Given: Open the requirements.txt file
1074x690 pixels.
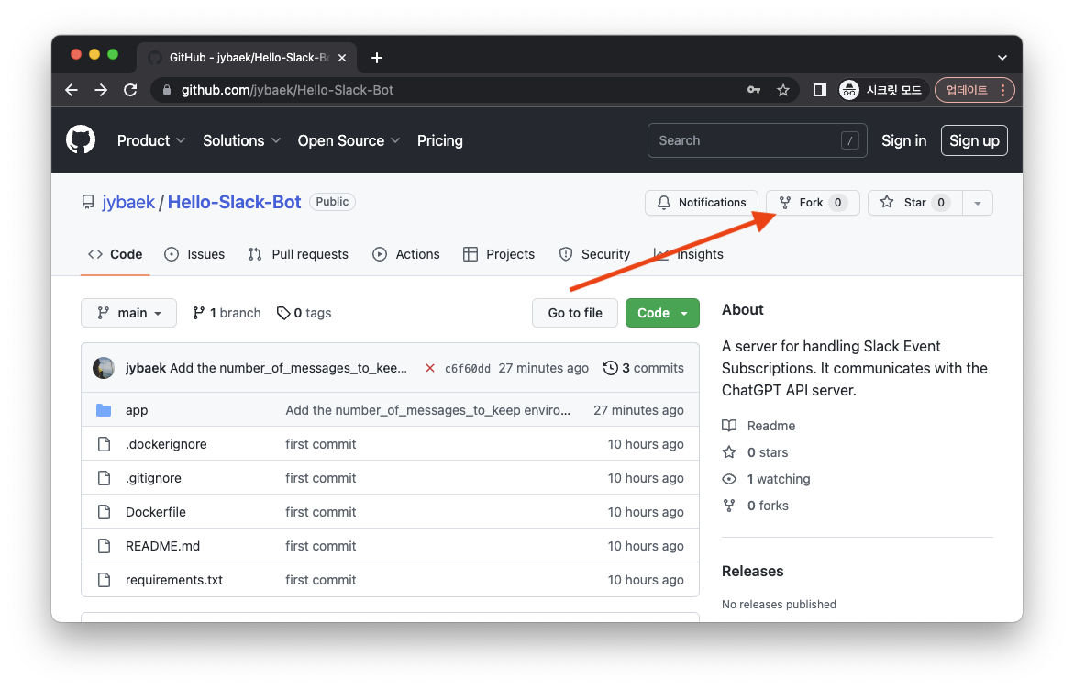Looking at the screenshot, I should click(174, 580).
